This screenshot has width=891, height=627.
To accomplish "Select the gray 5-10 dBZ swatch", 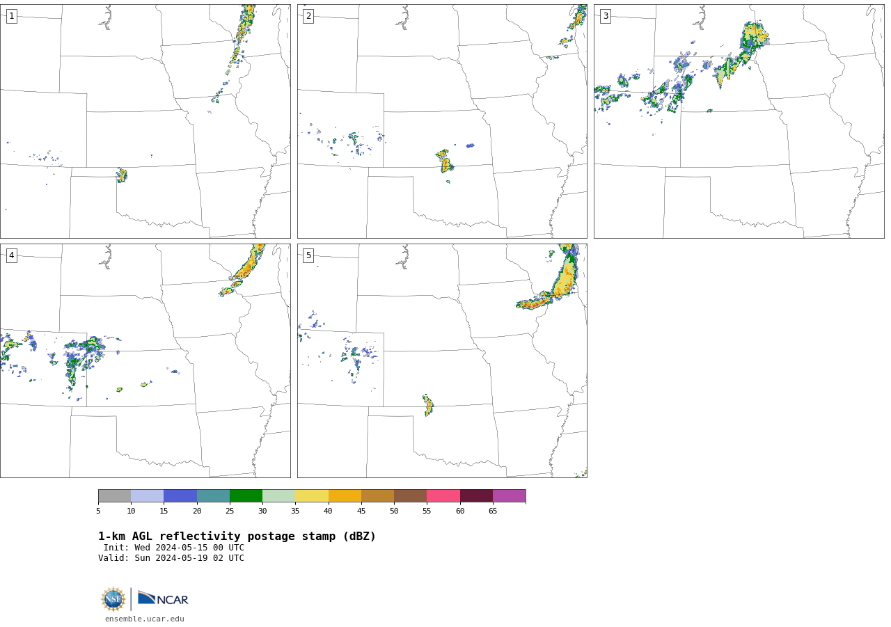I will coord(114,495).
